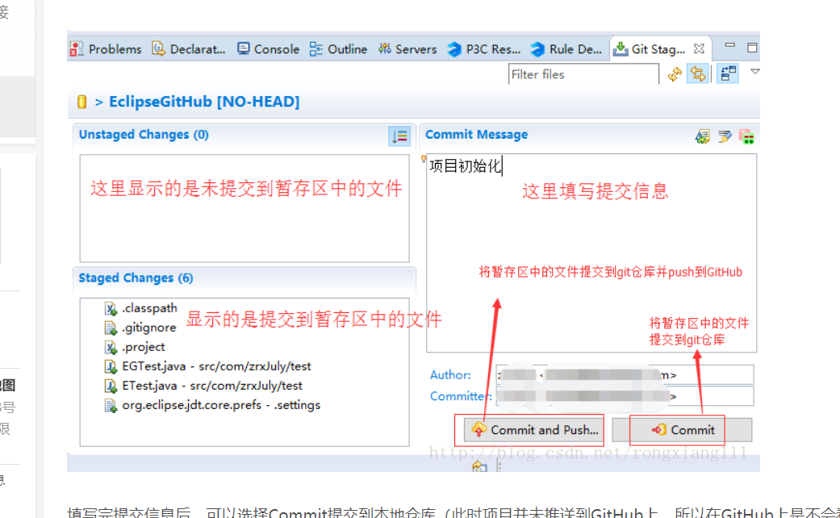Click the Commit and Push rocket icon

[479, 430]
